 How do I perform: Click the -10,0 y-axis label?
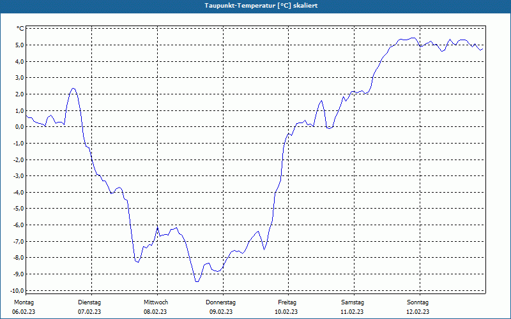coord(17,291)
